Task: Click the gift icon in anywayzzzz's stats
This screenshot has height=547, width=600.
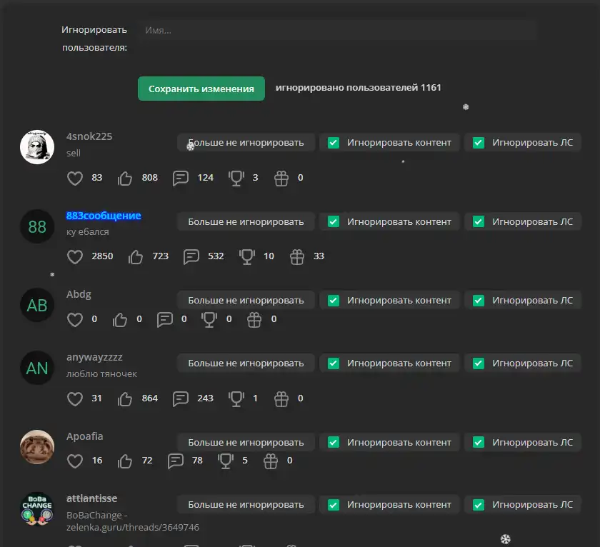Action: pyautogui.click(x=281, y=399)
